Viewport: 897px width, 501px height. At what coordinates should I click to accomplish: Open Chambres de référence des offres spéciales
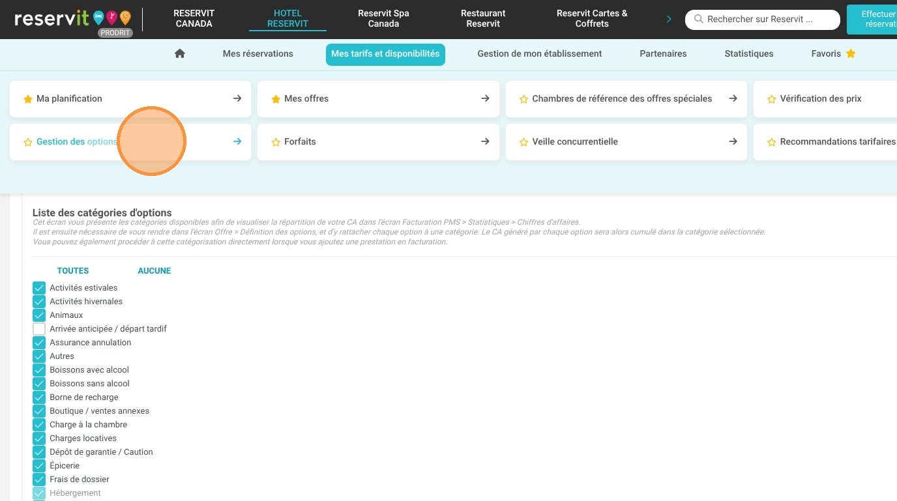pos(622,99)
